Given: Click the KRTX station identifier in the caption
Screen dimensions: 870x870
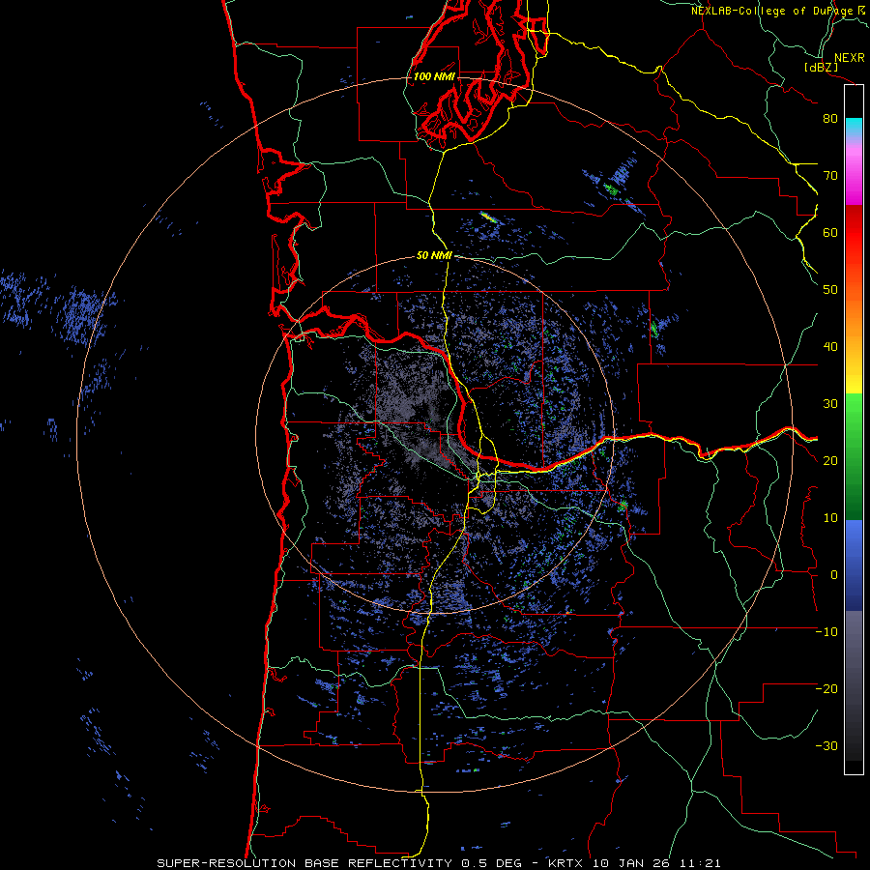Looking at the screenshot, I should coord(567,863).
